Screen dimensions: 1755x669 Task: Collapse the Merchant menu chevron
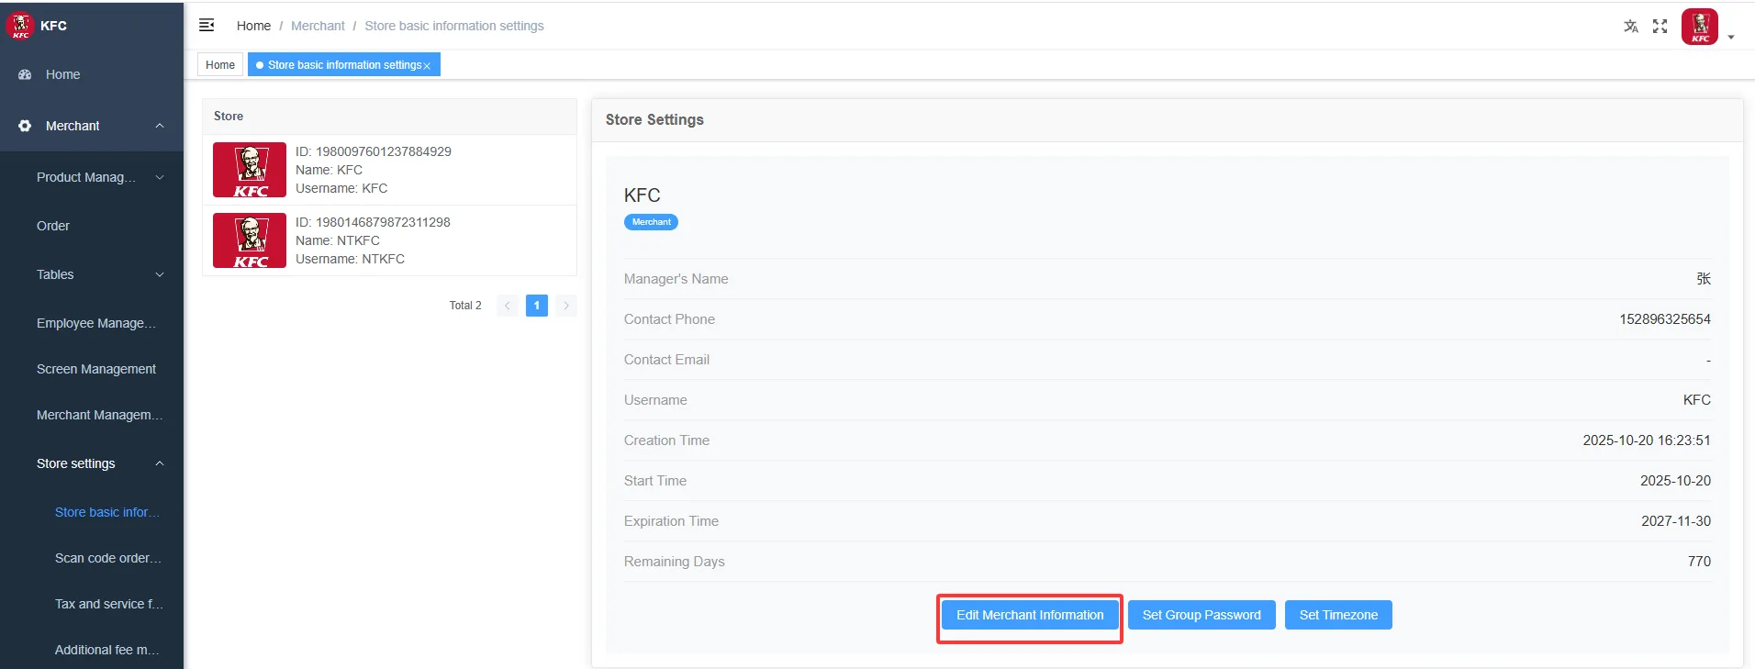tap(160, 126)
